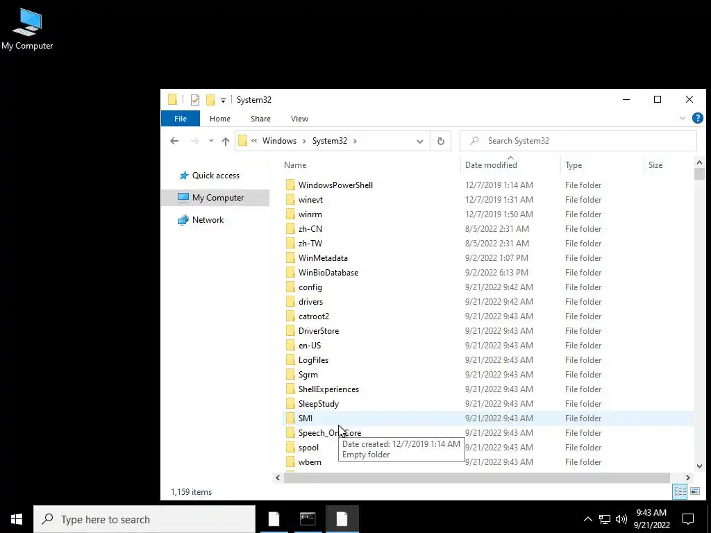Click the Search System32 field
This screenshot has width=711, height=533.
pyautogui.click(x=578, y=141)
